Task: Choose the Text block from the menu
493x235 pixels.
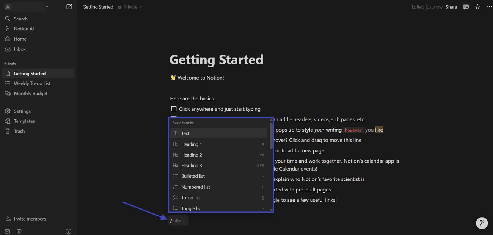Action: click(x=218, y=133)
